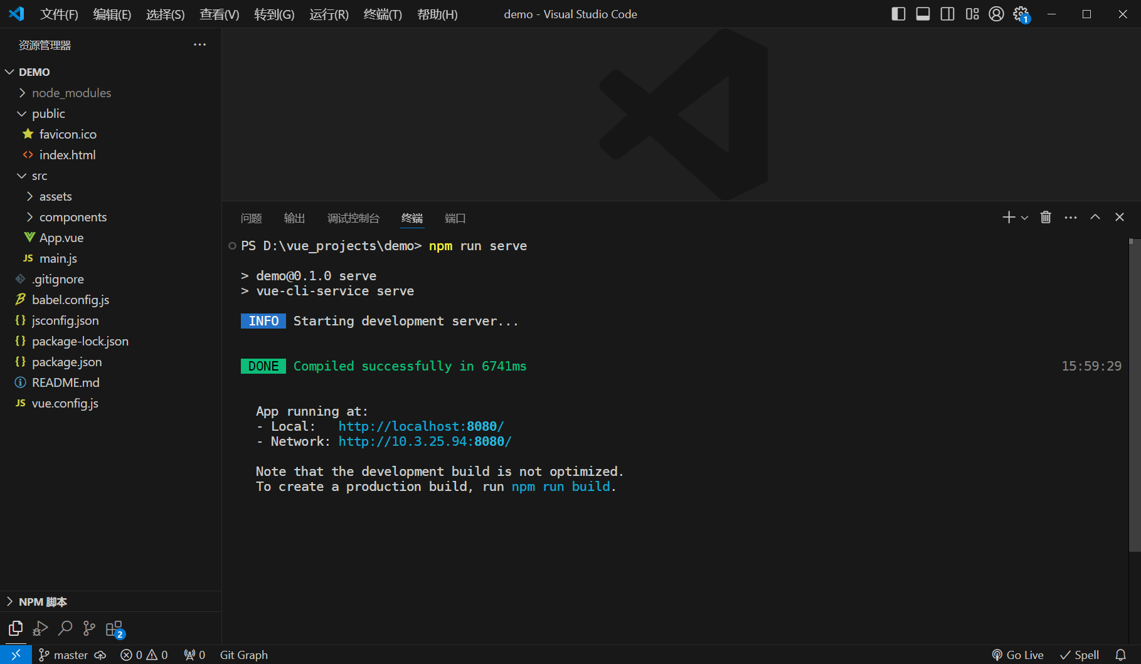Open the 终端(T) menu

383,14
